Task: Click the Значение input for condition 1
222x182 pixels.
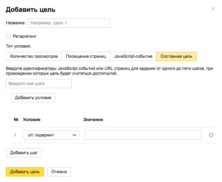Action: [x=143, y=135]
